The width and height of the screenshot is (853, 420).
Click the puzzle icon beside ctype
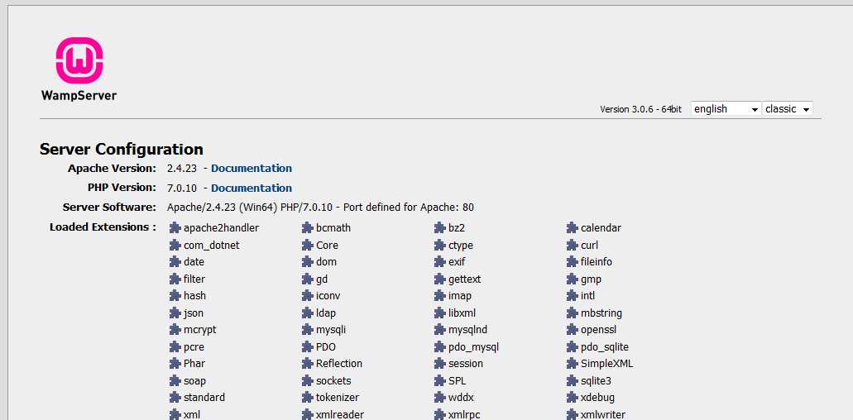click(x=439, y=245)
